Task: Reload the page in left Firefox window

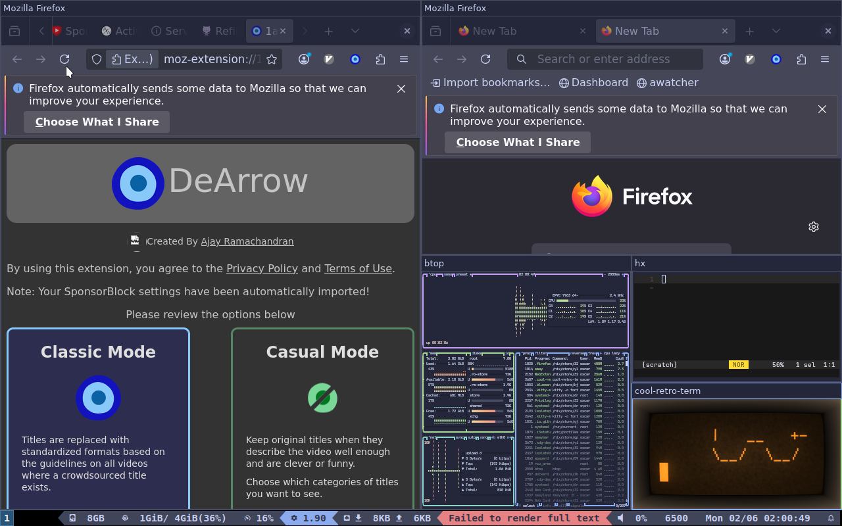Action: click(x=64, y=59)
